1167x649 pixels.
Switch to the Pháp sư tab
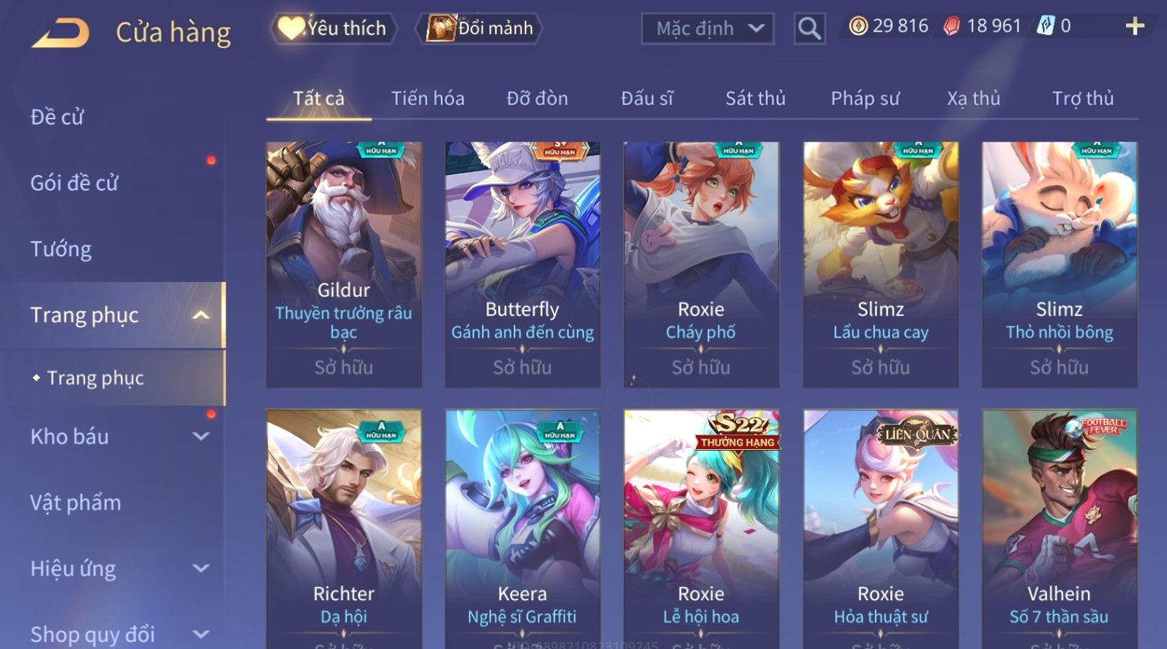(865, 98)
